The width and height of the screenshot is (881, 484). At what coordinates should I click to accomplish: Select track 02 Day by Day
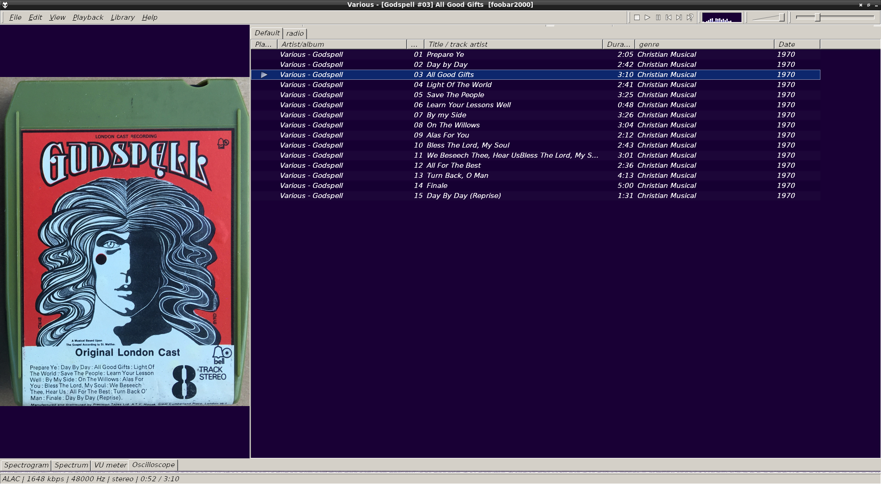coord(535,65)
